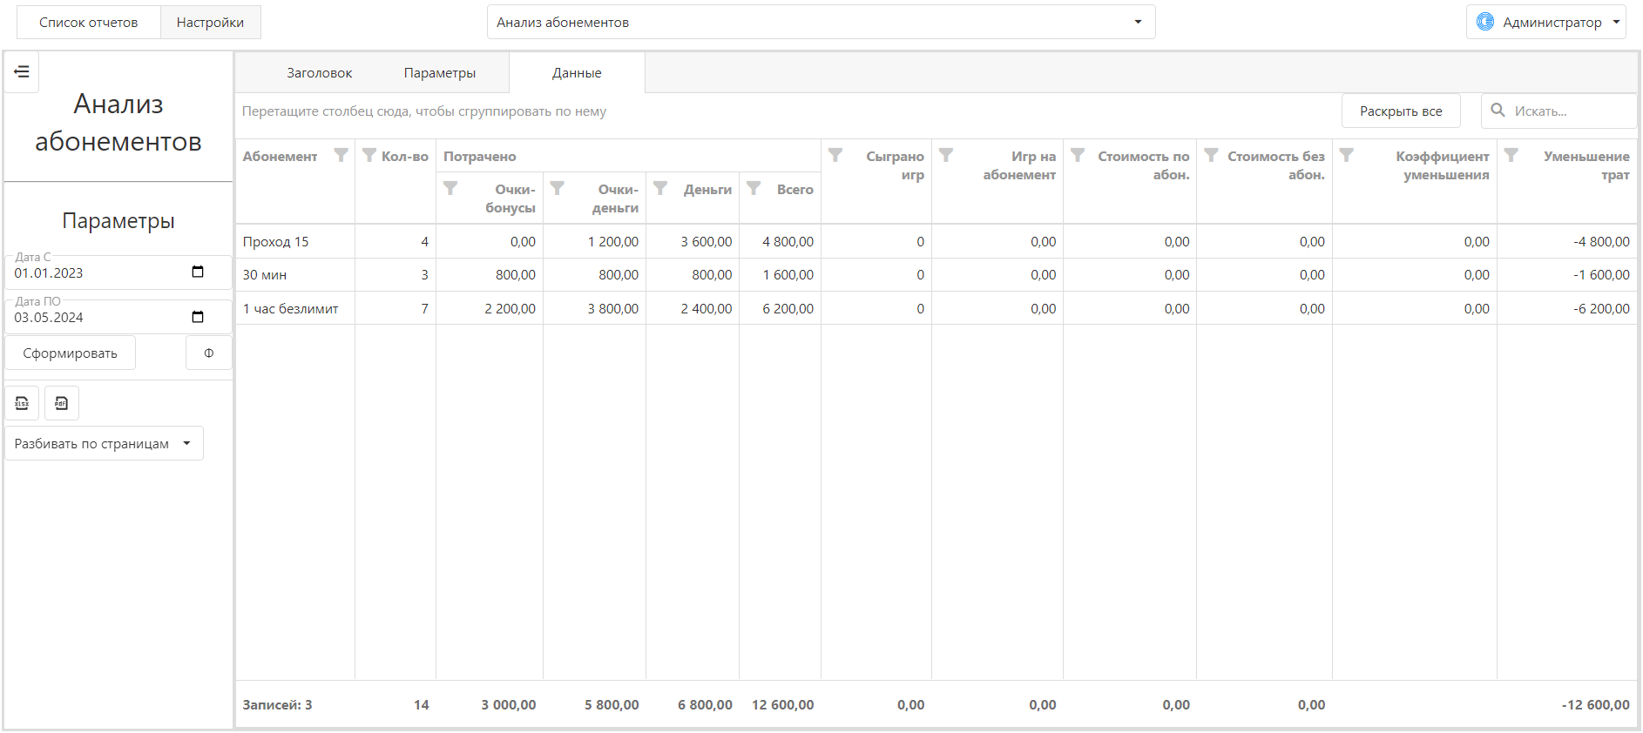Click the filter icon for Очки-бонусы column

[x=450, y=188]
